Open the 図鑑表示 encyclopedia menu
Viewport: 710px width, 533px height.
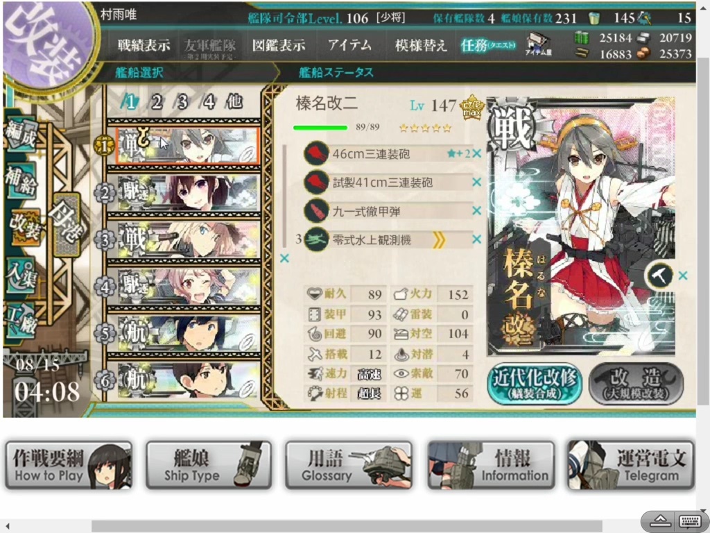coord(279,45)
